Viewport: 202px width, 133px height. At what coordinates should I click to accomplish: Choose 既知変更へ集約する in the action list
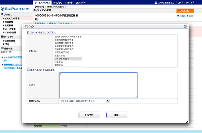(x=68, y=49)
